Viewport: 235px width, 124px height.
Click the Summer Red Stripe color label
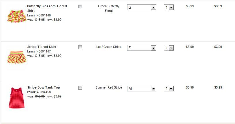click(x=109, y=87)
